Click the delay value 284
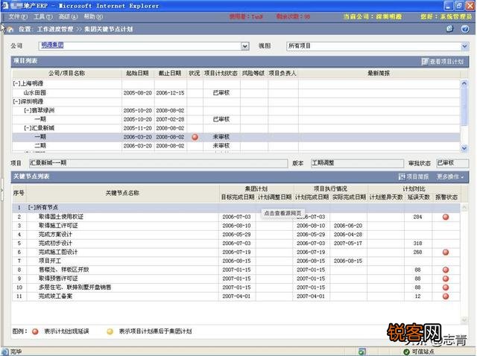477x356 pixels. 417,217
